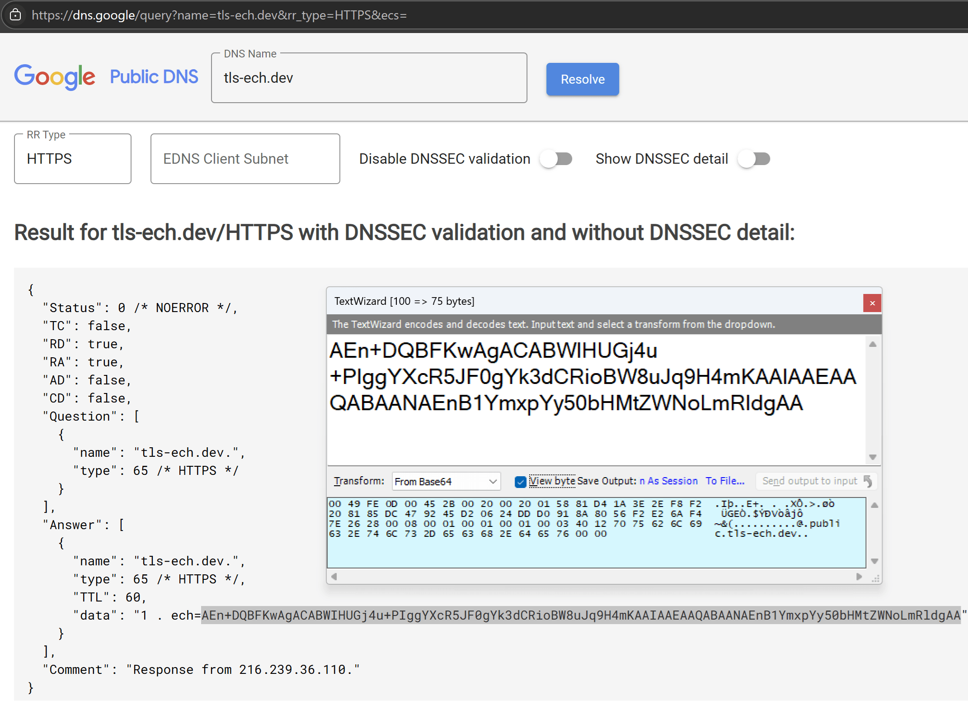Click the "AD": false line

tap(87, 380)
